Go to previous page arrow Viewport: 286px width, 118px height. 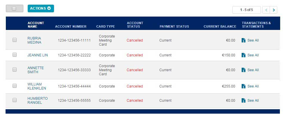click(266, 10)
